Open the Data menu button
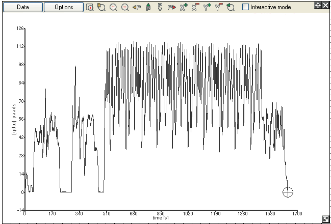Viewport: 331px width, 224px height. point(22,8)
